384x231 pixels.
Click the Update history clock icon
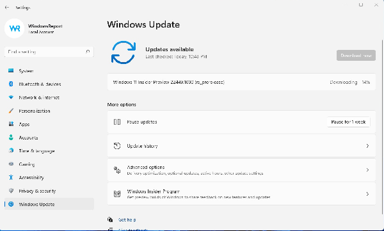(x=117, y=146)
